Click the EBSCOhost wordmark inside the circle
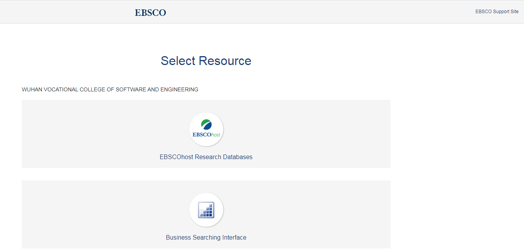524x252 pixels. pyautogui.click(x=206, y=135)
